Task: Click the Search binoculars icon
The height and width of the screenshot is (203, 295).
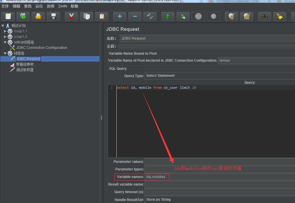Action: 264,17
